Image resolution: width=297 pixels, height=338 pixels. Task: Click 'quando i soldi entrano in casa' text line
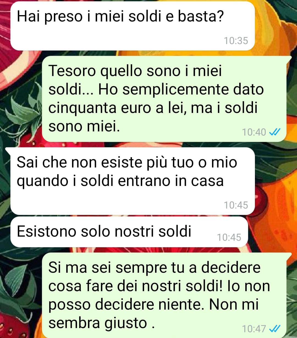tap(120, 181)
